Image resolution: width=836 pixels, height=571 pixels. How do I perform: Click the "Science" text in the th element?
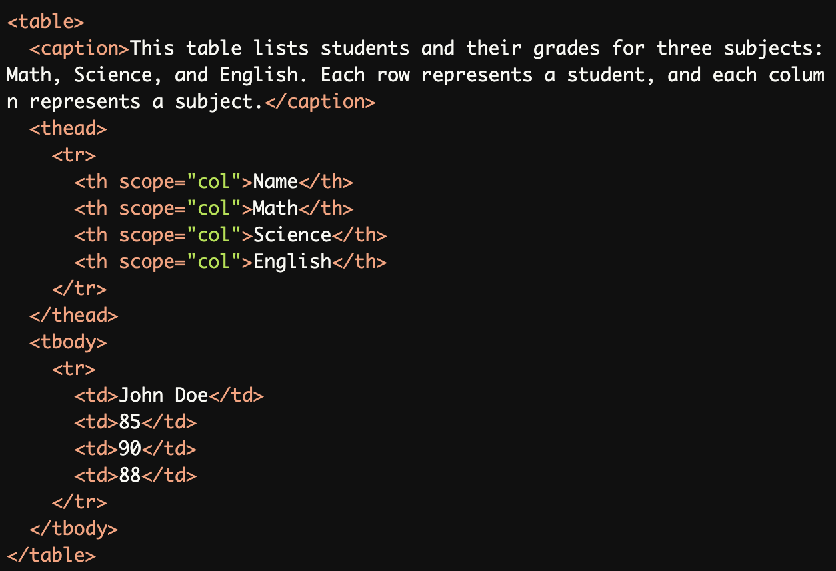pos(292,235)
